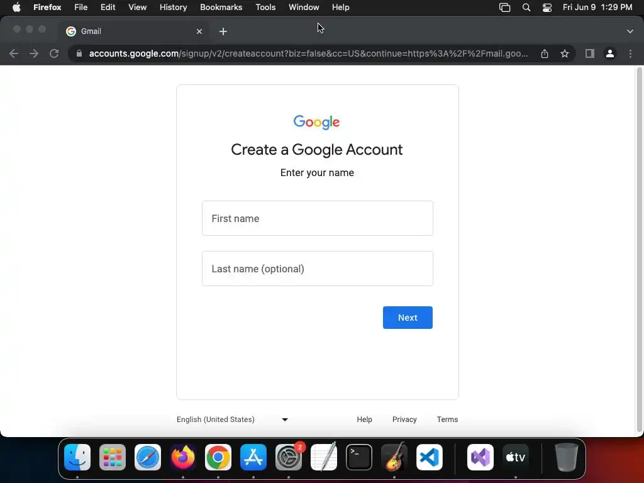Close the Gmail tab
The height and width of the screenshot is (483, 644).
click(x=199, y=31)
